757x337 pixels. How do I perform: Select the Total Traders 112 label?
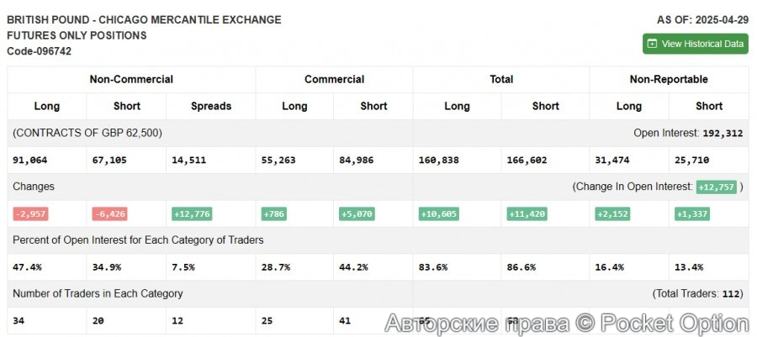click(698, 294)
